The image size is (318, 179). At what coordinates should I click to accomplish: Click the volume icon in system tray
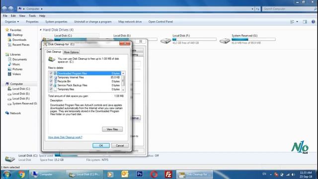click(293, 175)
